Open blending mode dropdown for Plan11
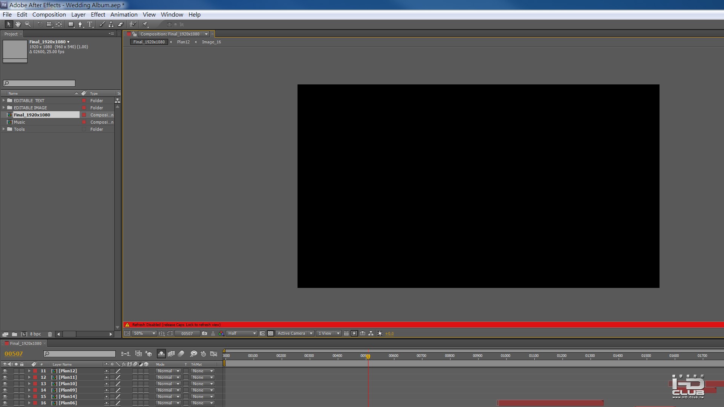 click(x=168, y=377)
